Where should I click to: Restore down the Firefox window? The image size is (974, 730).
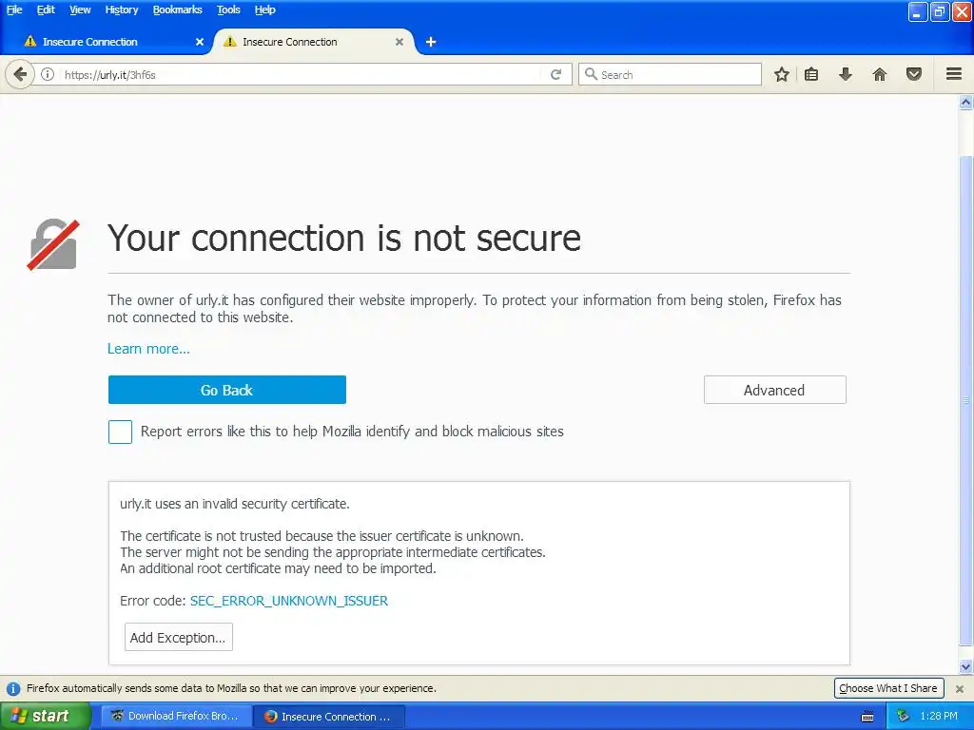coord(940,11)
